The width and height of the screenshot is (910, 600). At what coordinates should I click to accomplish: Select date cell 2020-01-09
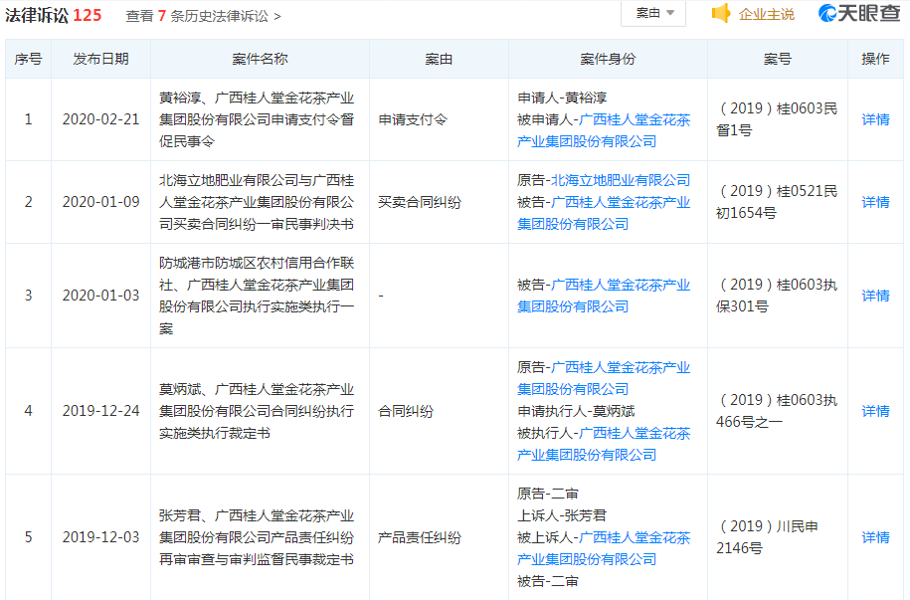point(101,202)
